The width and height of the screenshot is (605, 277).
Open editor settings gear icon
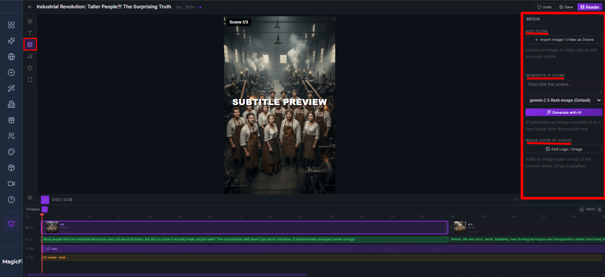click(x=30, y=198)
